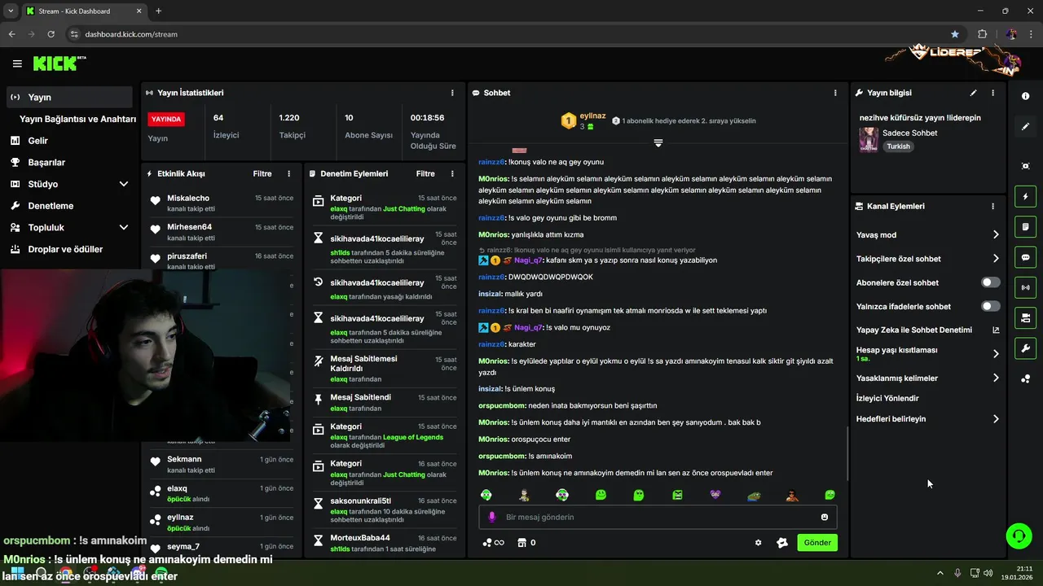Select the Pepe frog emote

coord(754,495)
